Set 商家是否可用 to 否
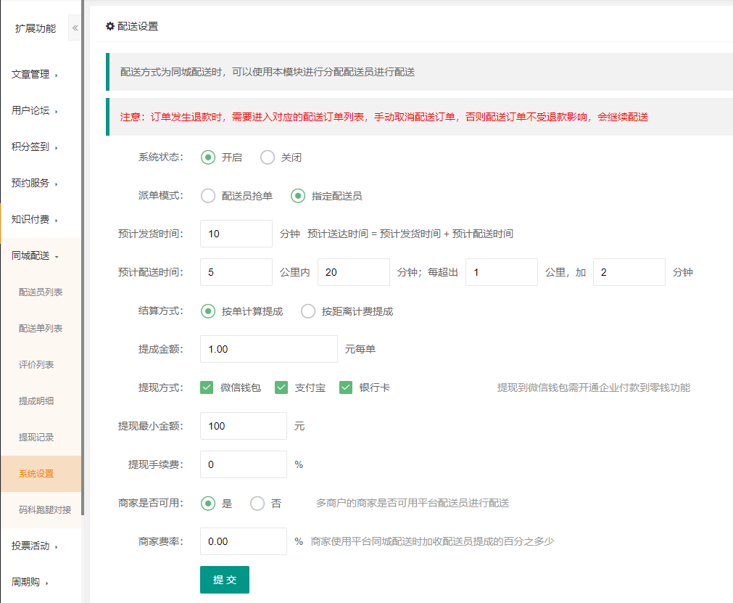This screenshot has width=733, height=603. pos(257,503)
